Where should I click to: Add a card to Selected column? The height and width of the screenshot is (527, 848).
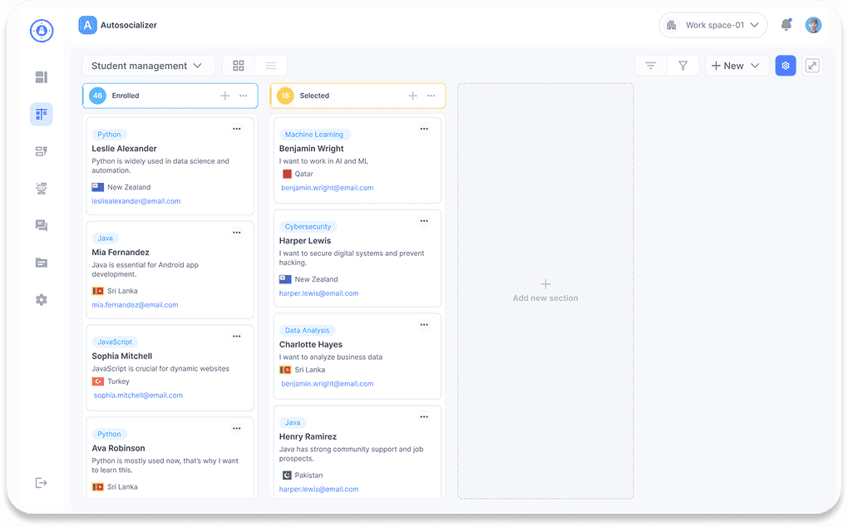pos(412,96)
